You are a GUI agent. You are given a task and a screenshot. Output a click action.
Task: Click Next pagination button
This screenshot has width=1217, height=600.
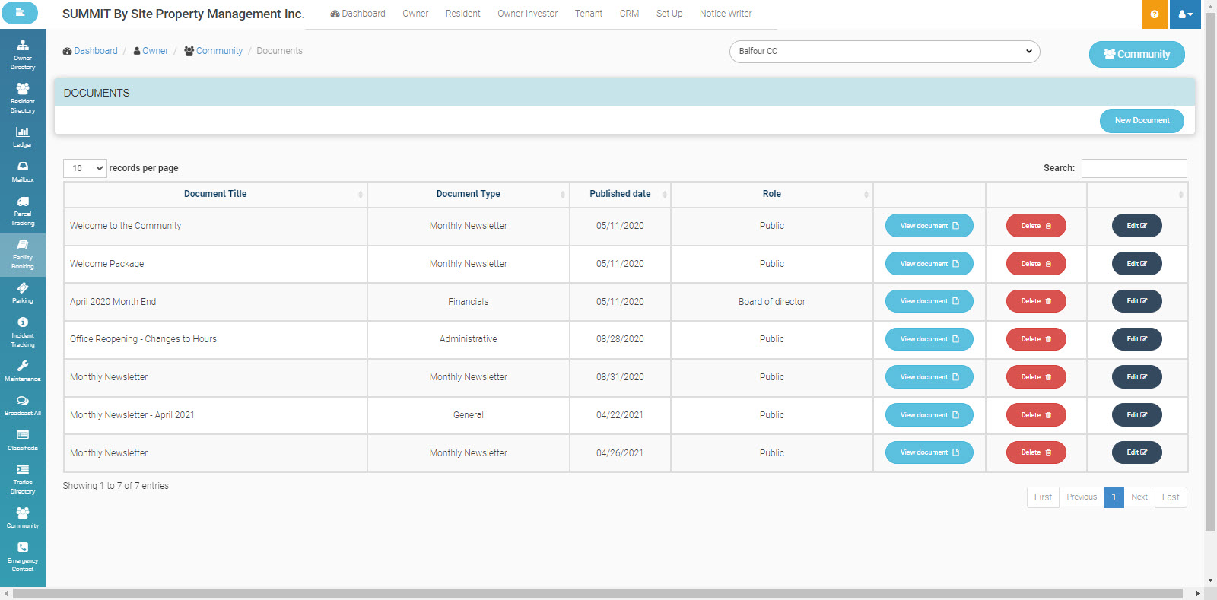(x=1139, y=497)
